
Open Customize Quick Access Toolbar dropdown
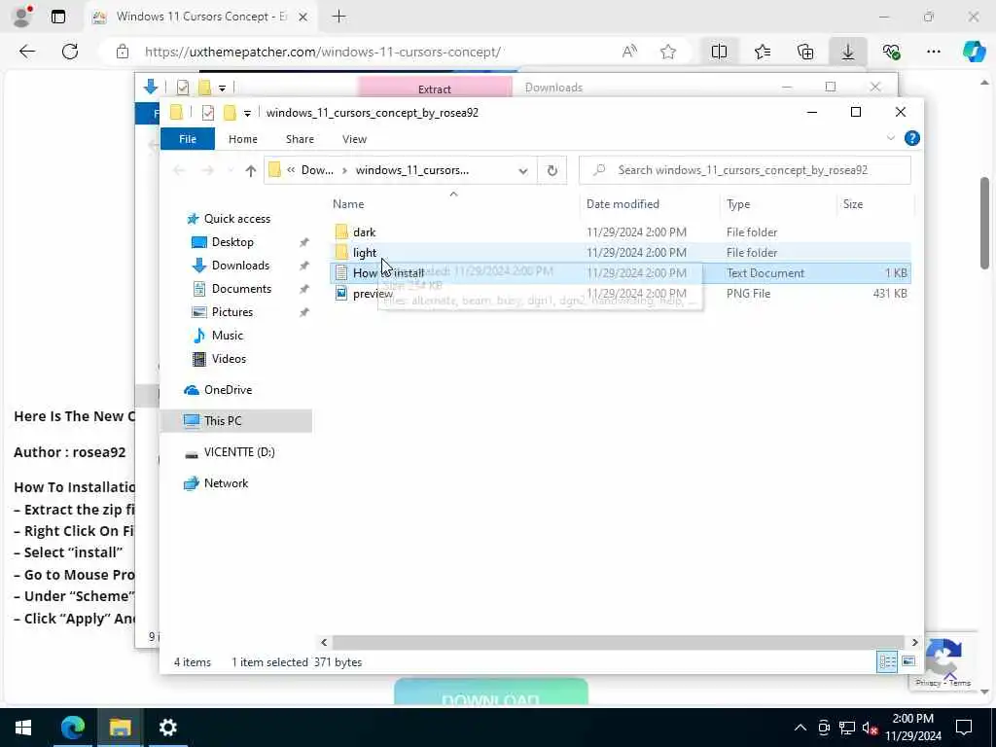pos(247,113)
